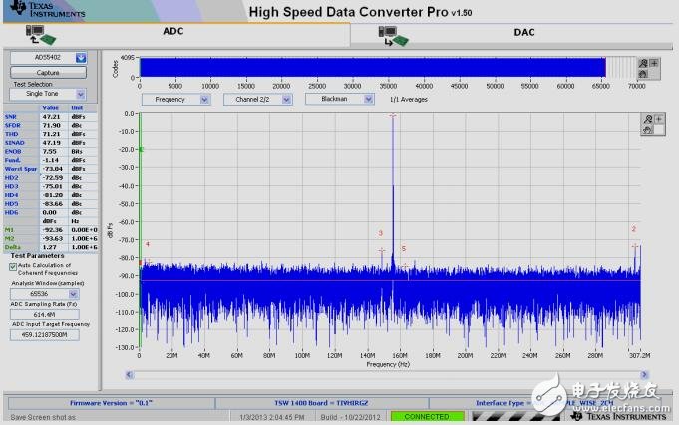Image resolution: width=679 pixels, height=425 pixels.
Task: Select crosshair cursor tool on Codes graph
Action: click(x=654, y=63)
